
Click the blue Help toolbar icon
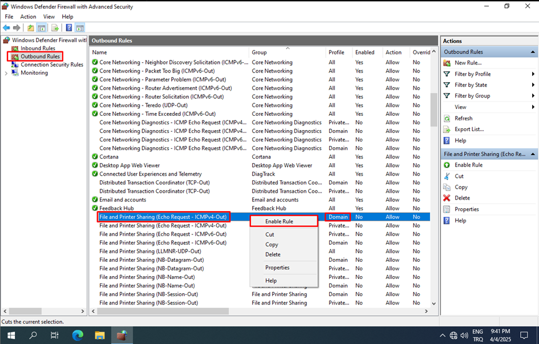point(69,28)
